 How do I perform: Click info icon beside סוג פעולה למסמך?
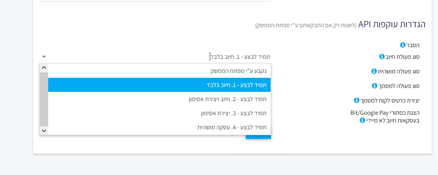pos(375,86)
